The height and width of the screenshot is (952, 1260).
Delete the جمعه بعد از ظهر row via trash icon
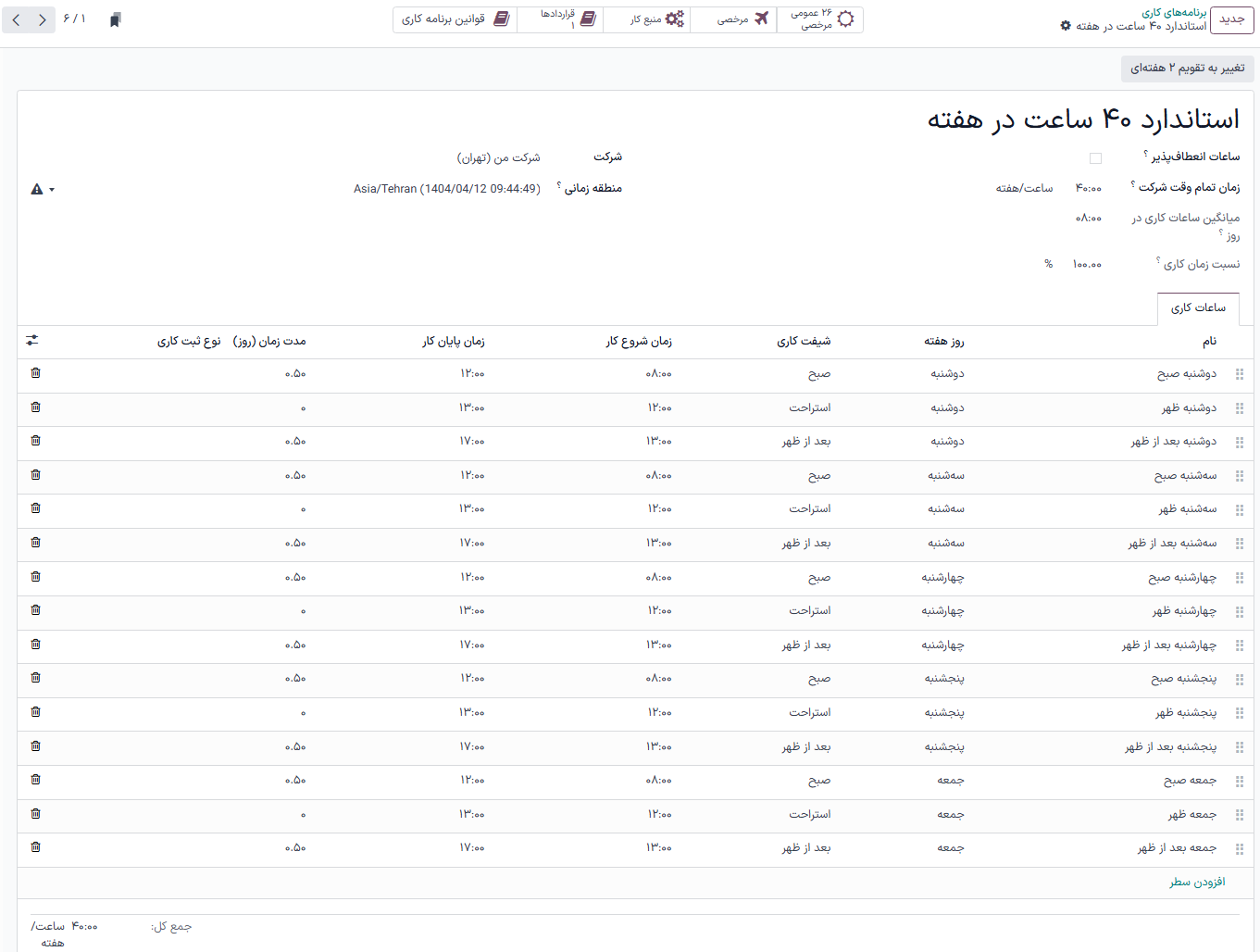pos(35,847)
